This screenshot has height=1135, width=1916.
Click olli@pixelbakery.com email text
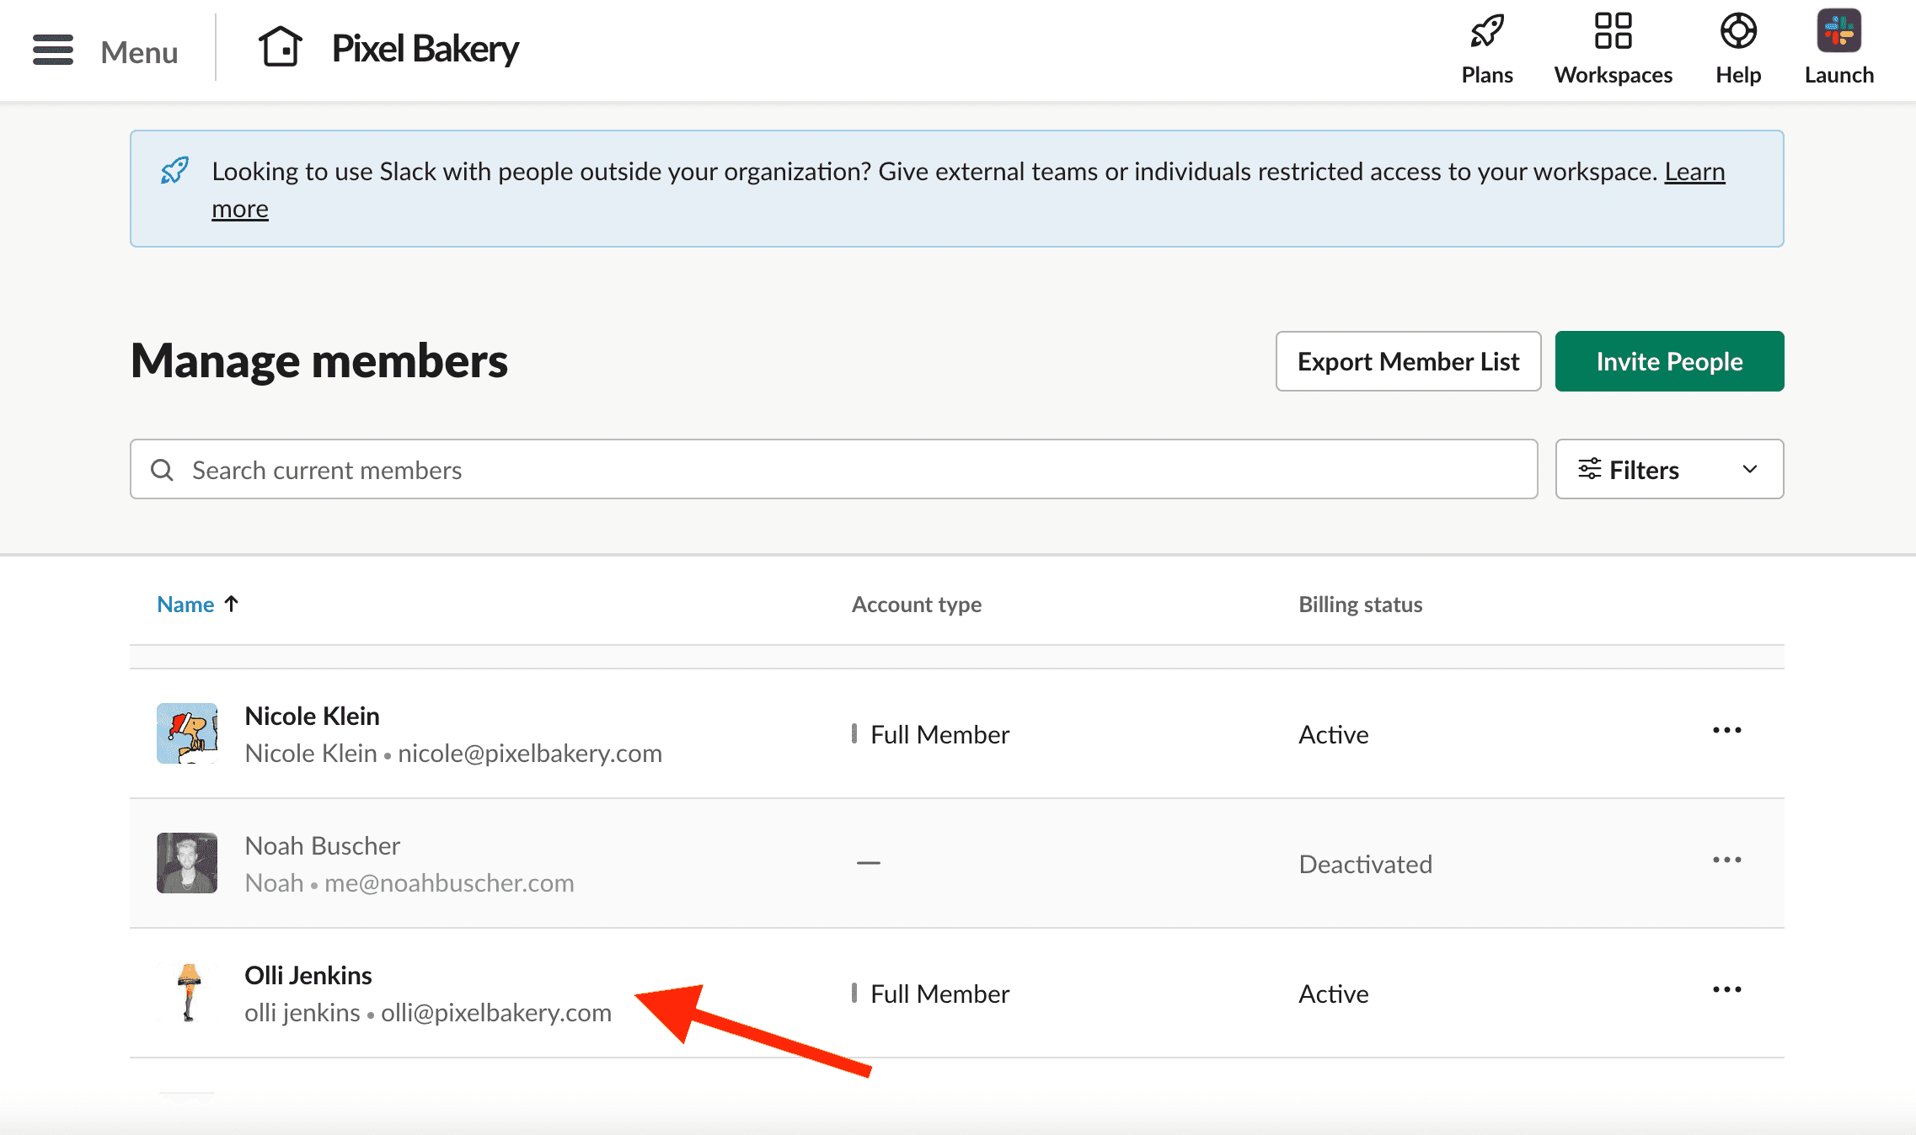click(x=495, y=1013)
